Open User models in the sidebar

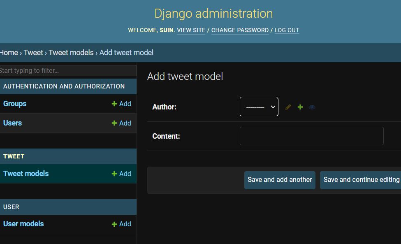(23, 224)
